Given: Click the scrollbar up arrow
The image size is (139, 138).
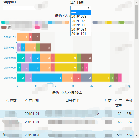Looking at the screenshot, I should pyautogui.click(x=137, y=2).
